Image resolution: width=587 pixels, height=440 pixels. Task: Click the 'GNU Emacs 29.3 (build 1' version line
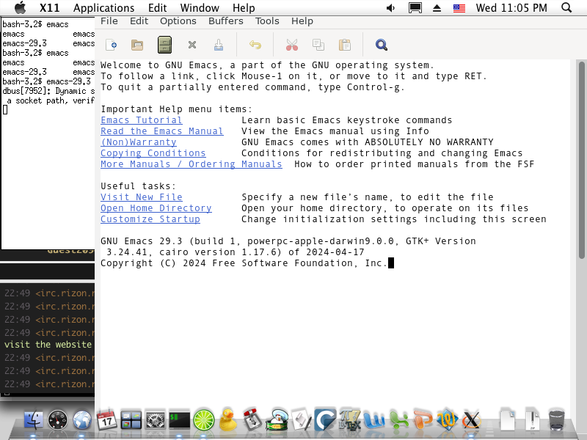pyautogui.click(x=288, y=241)
